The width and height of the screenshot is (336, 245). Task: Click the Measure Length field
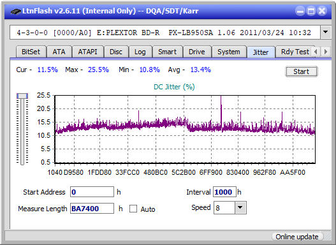(x=92, y=209)
